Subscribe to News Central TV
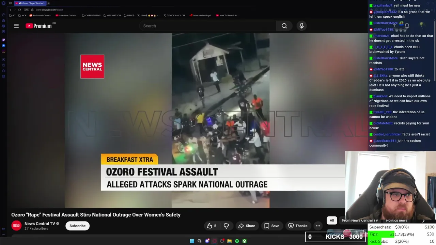Viewport: 436px width, 245px height. 77,226
